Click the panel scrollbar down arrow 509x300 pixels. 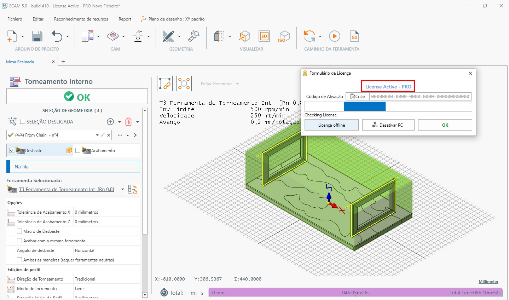tap(145, 295)
